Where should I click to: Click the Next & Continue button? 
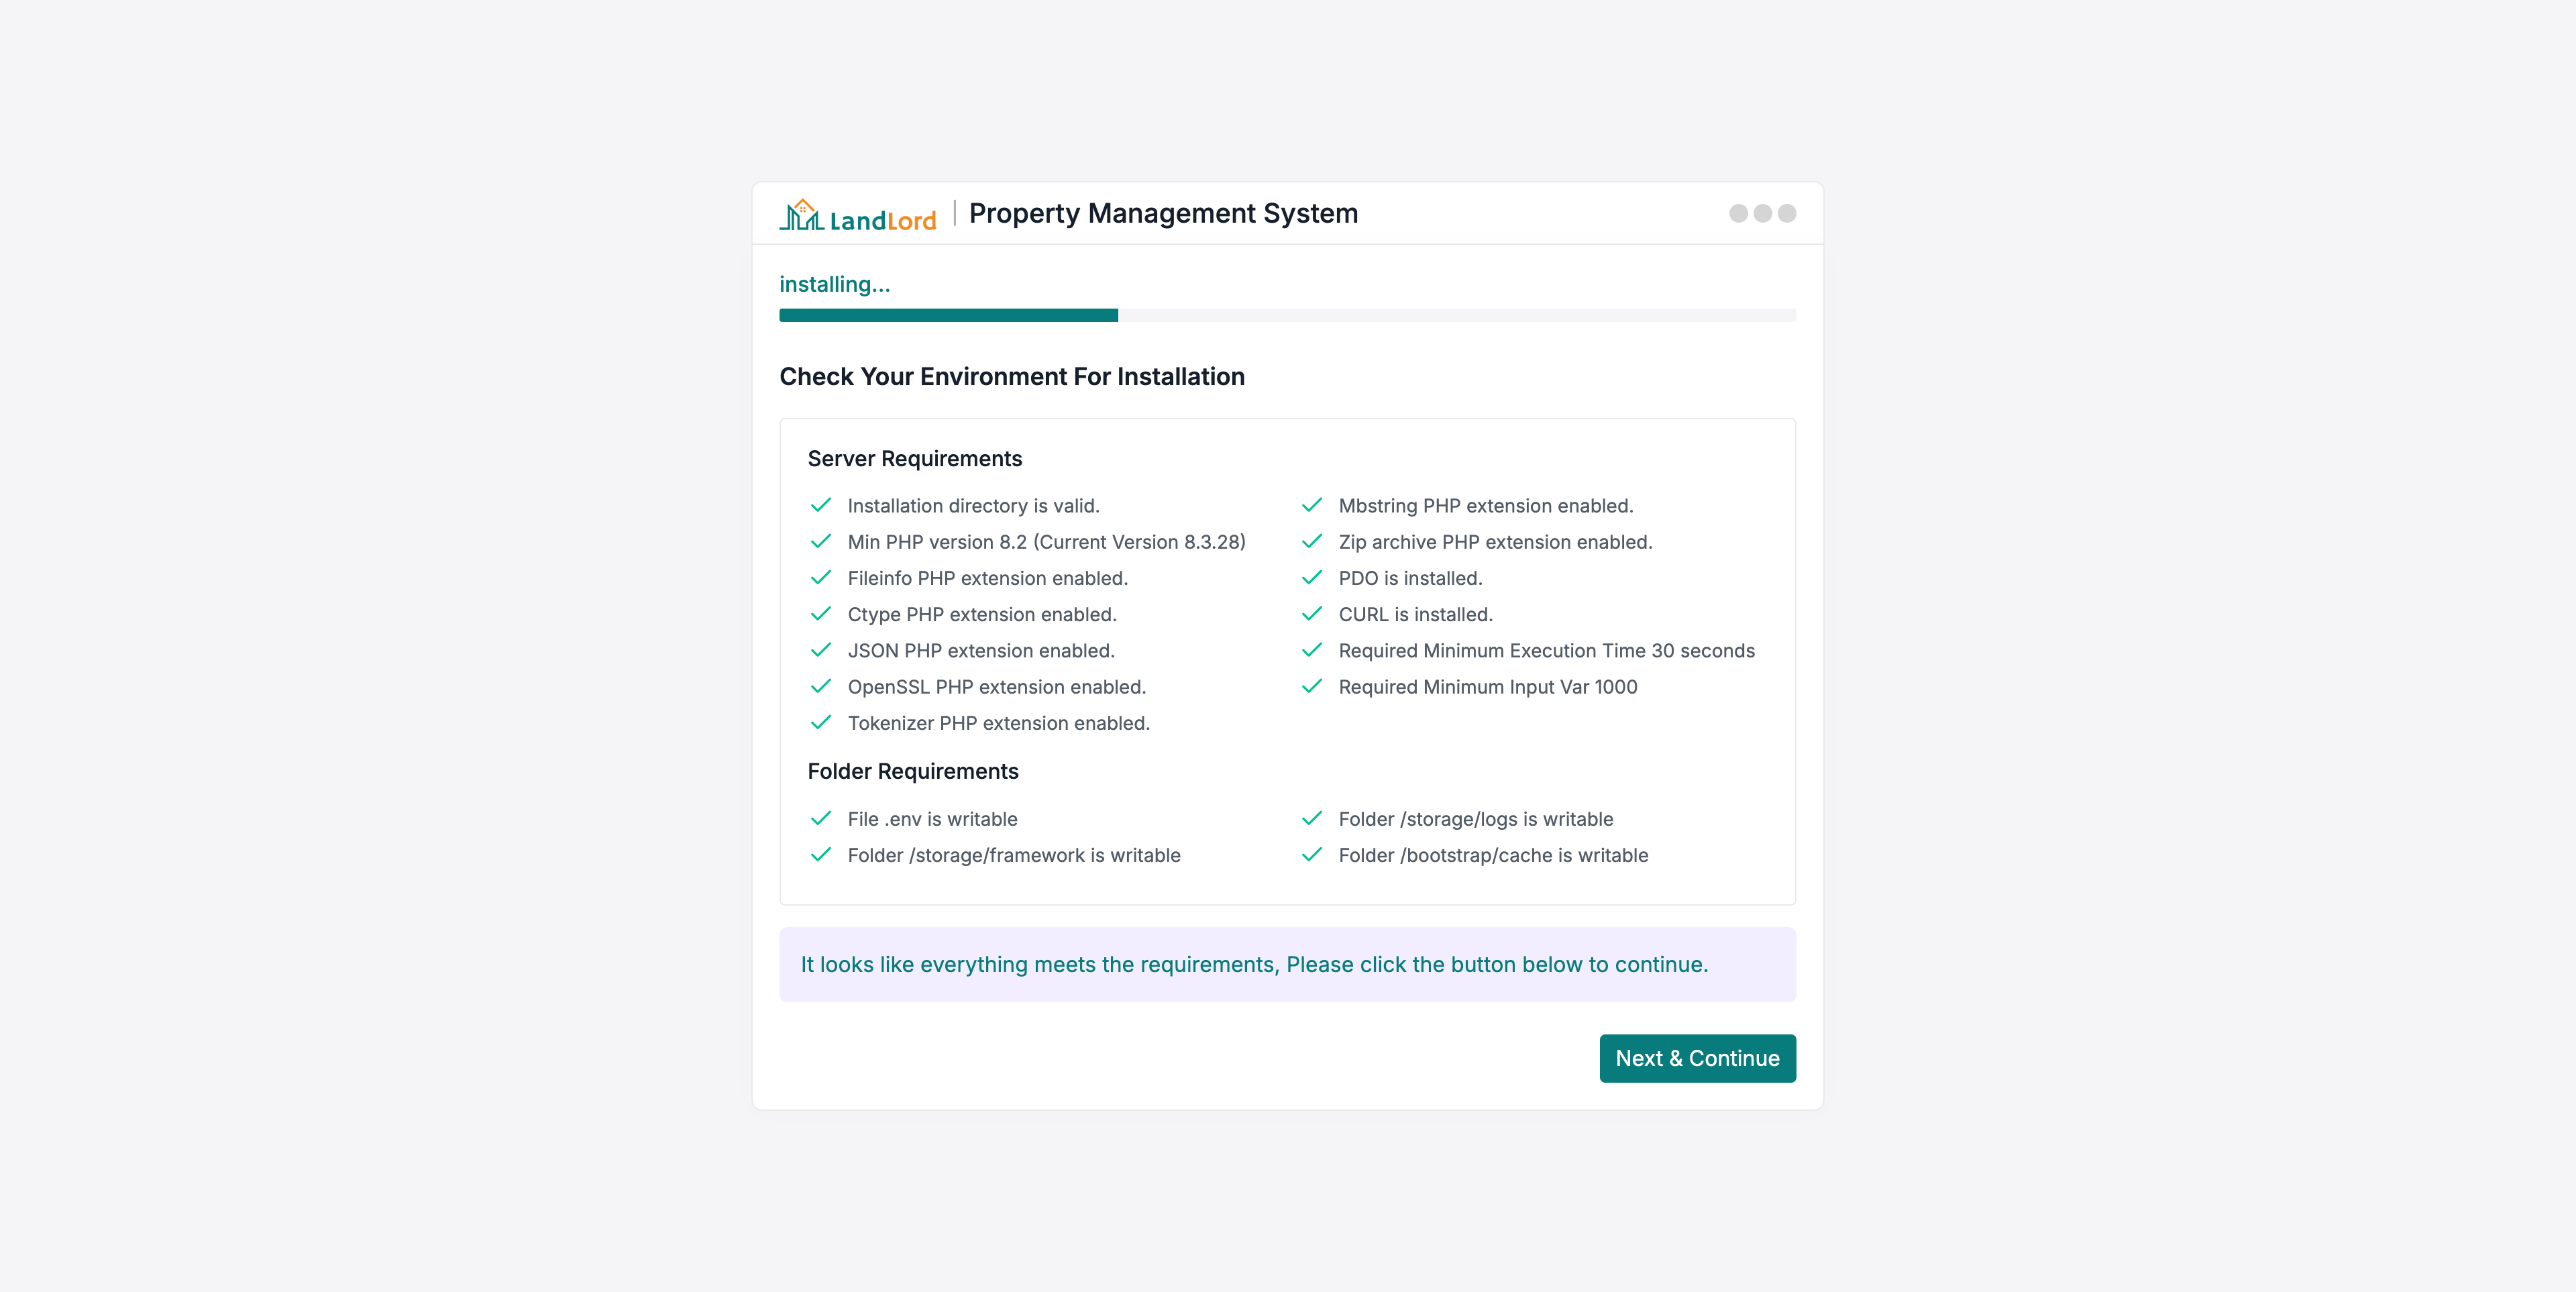click(x=1697, y=1058)
